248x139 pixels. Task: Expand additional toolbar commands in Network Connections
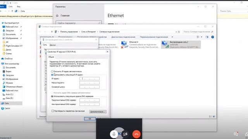pos(172,37)
